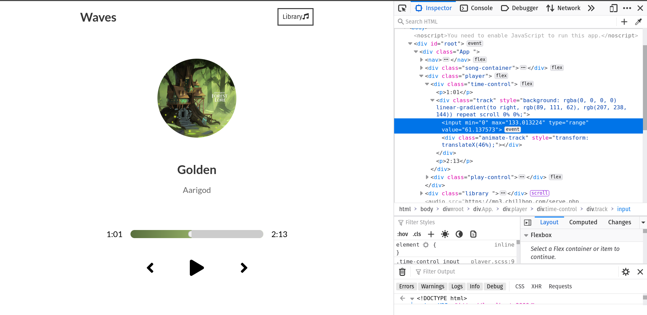The image size is (647, 315).
Task: Focus the Filter Styles field
Action: click(459, 222)
